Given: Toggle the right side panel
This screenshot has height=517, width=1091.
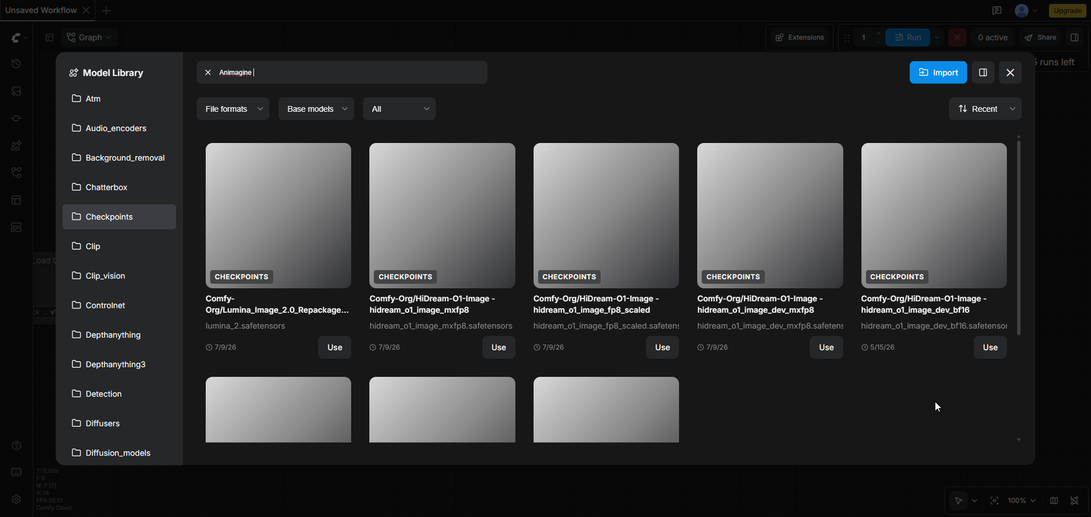Looking at the screenshot, I should point(1075,37).
